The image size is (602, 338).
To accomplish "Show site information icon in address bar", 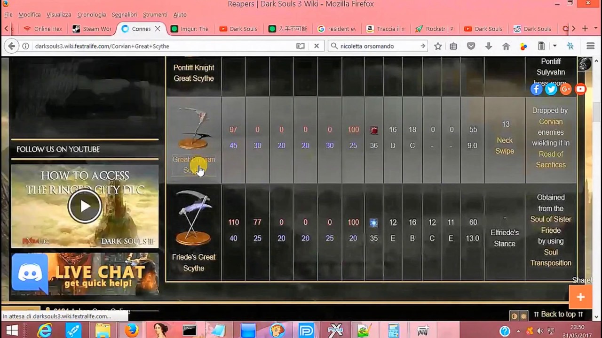I will [26, 46].
